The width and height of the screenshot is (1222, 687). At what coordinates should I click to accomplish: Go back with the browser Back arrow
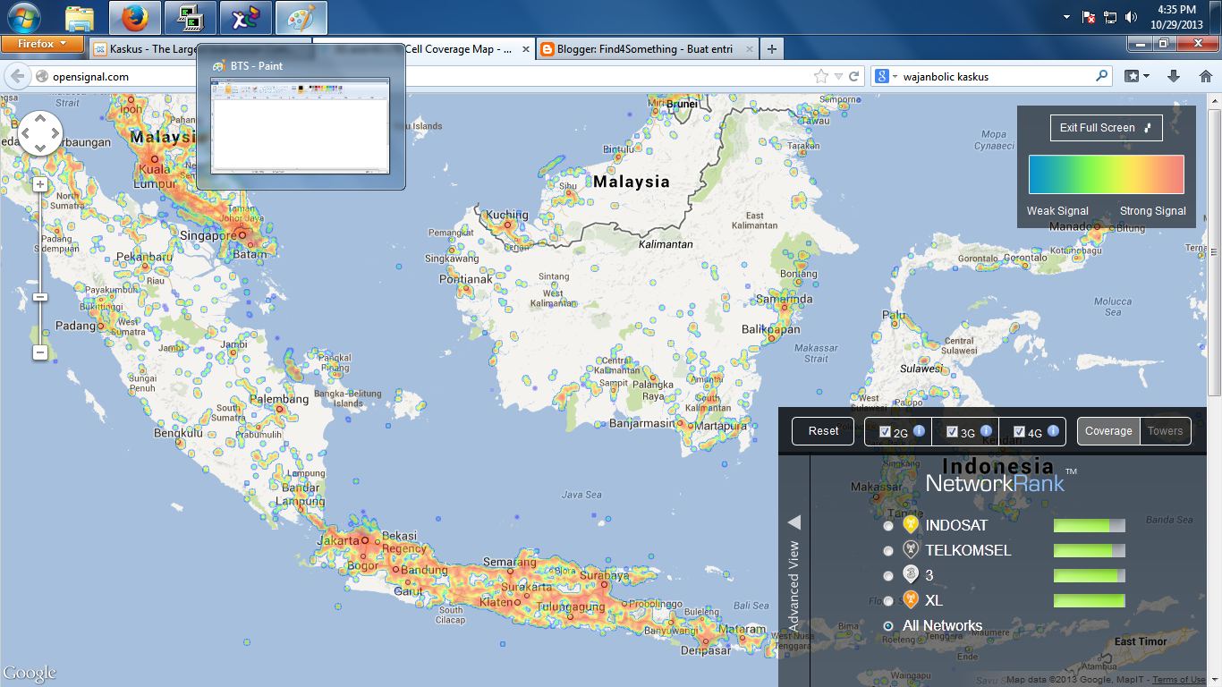[17, 77]
